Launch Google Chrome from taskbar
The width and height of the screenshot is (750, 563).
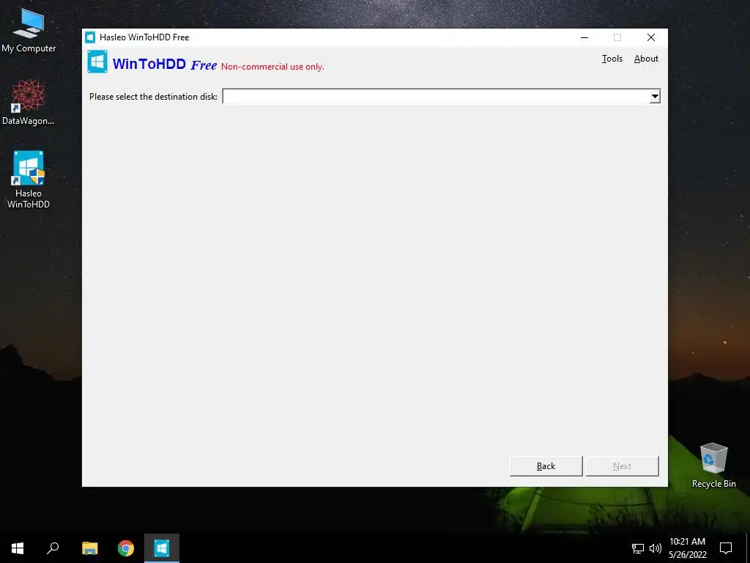[x=126, y=548]
